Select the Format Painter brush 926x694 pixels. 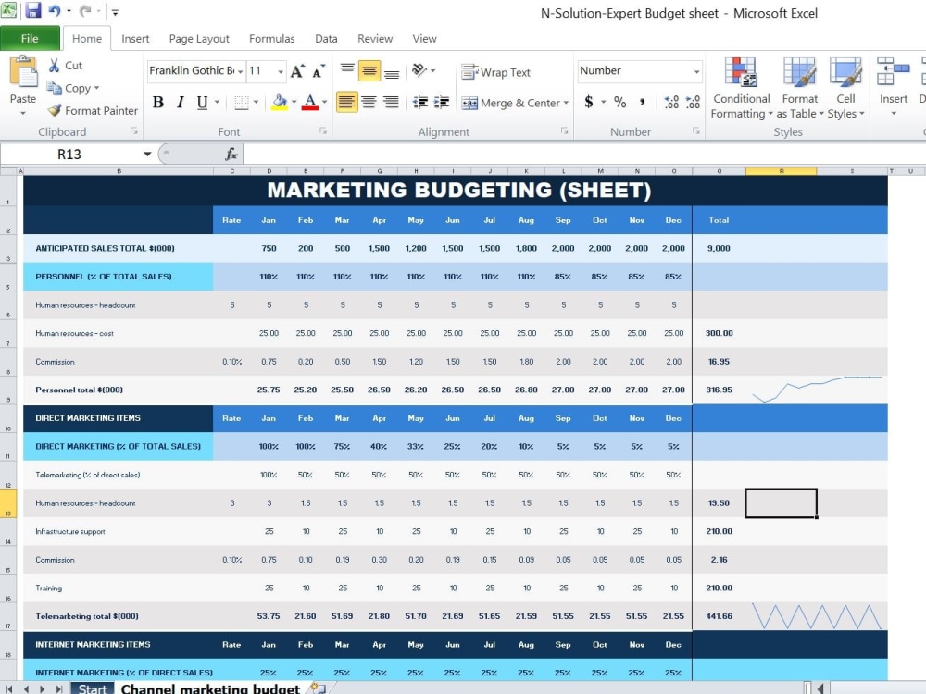point(55,110)
